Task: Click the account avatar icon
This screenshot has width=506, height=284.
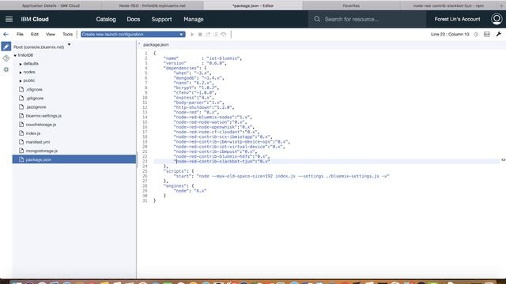Action: click(x=497, y=19)
